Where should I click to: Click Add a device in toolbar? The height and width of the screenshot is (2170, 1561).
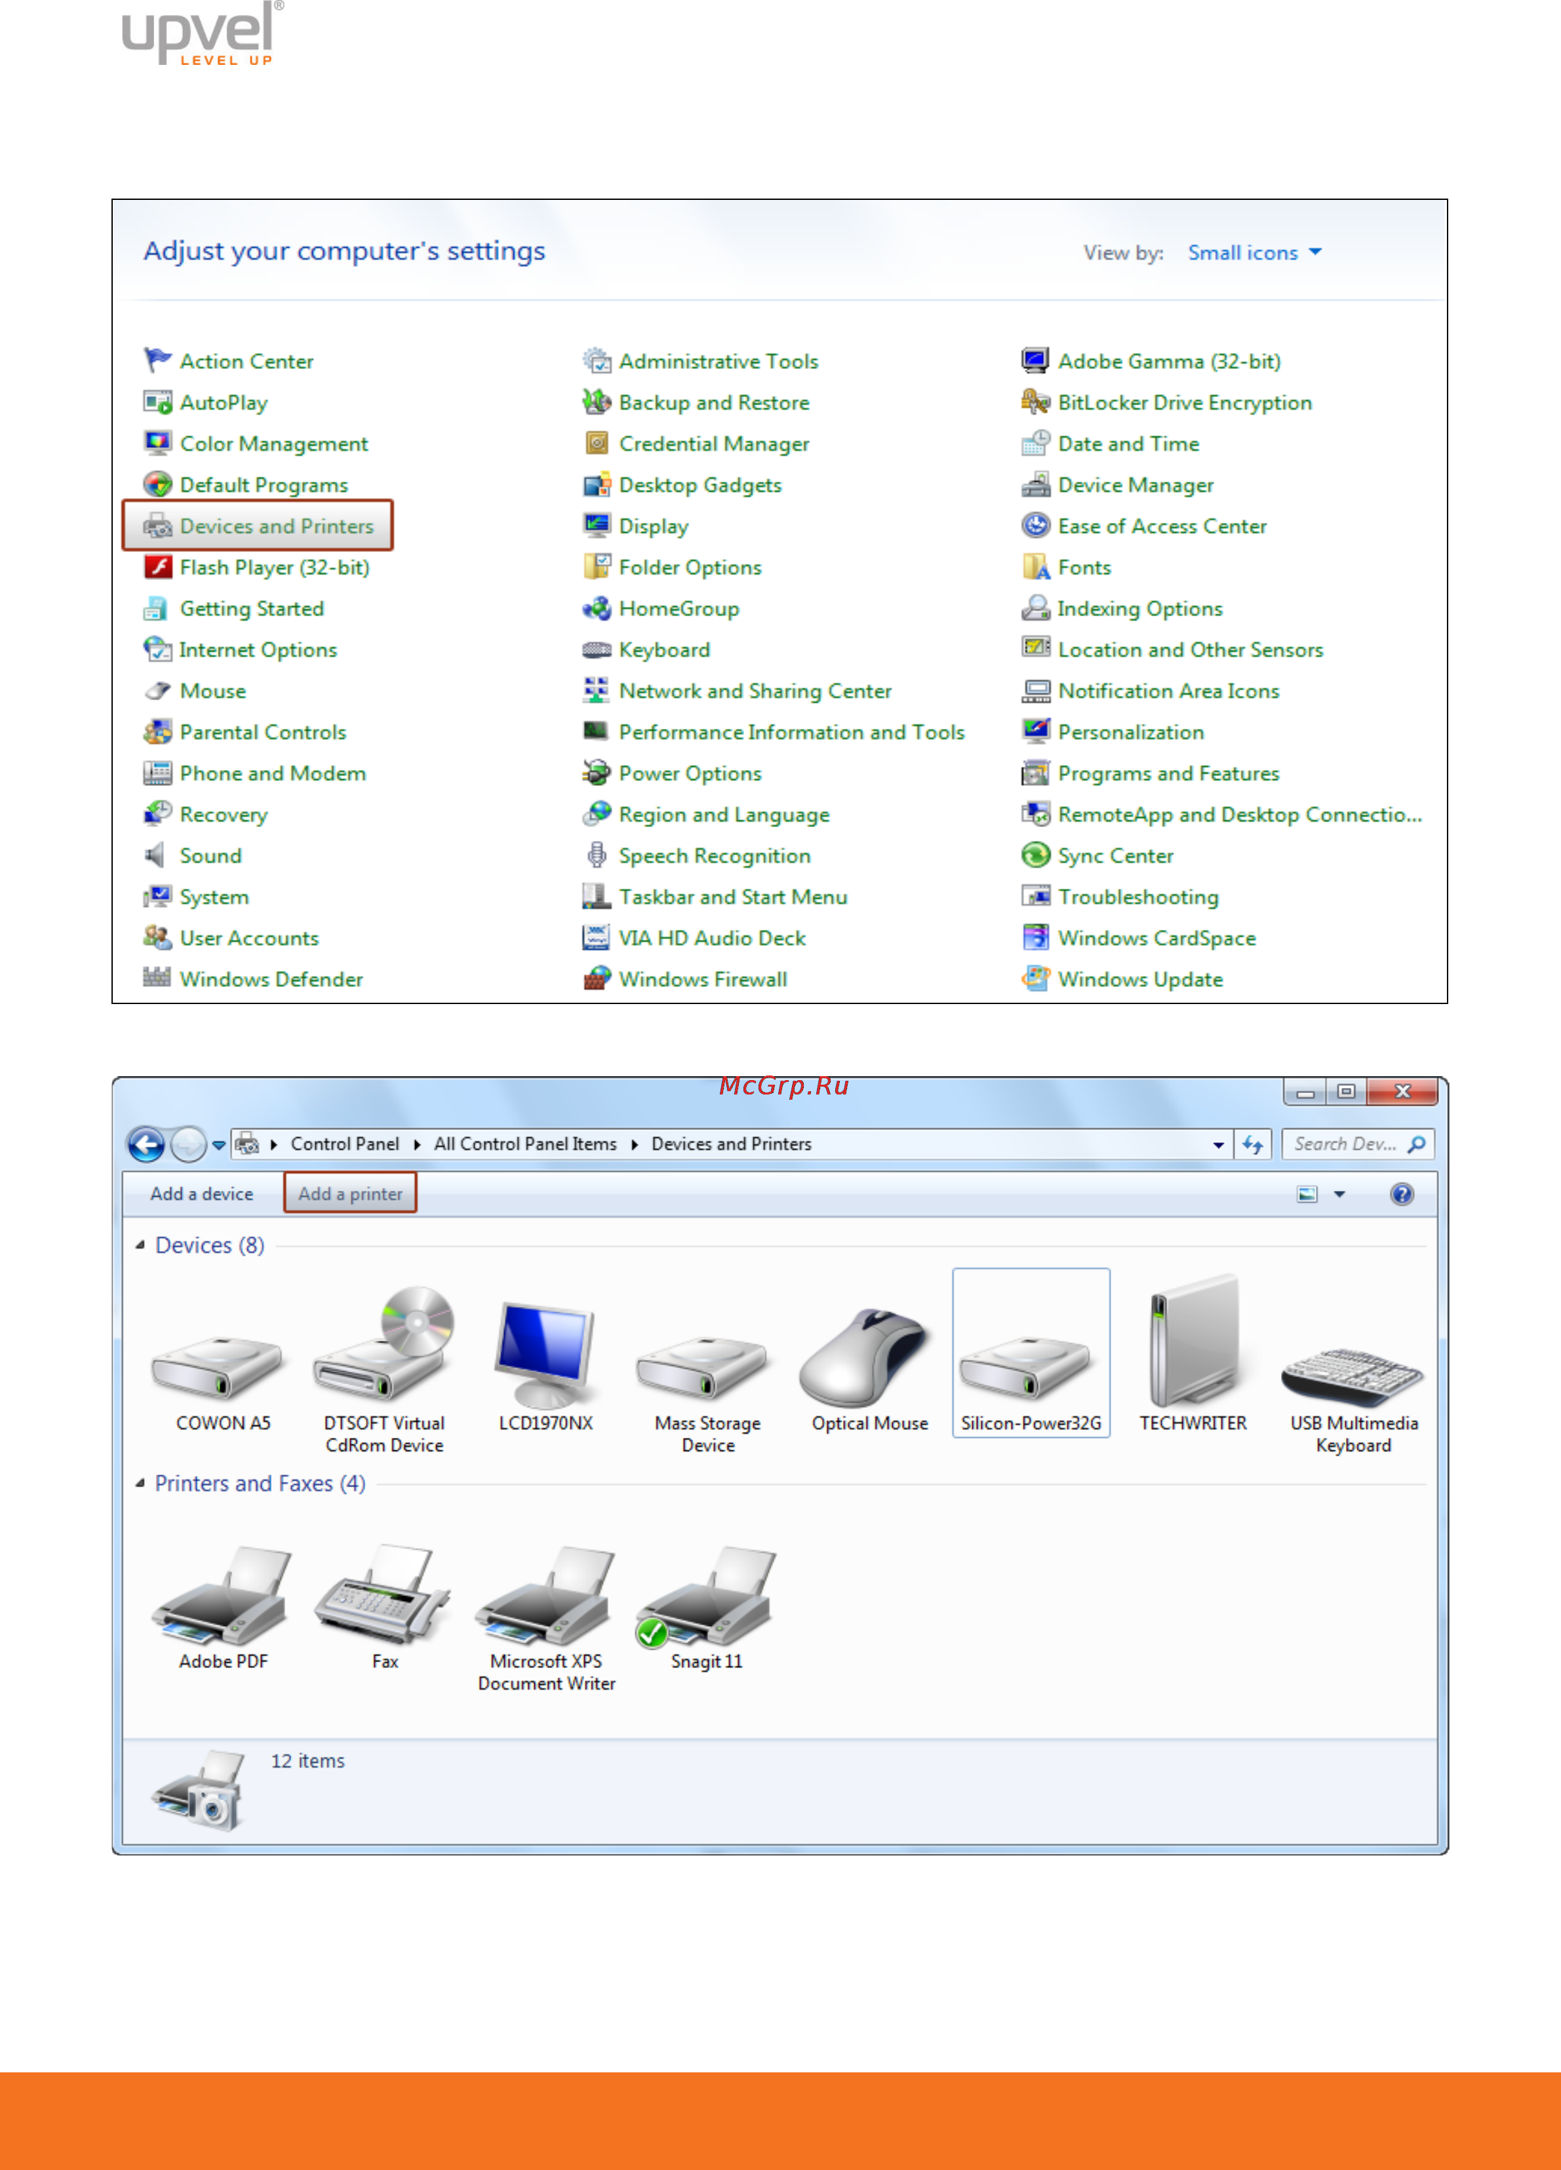(x=202, y=1193)
